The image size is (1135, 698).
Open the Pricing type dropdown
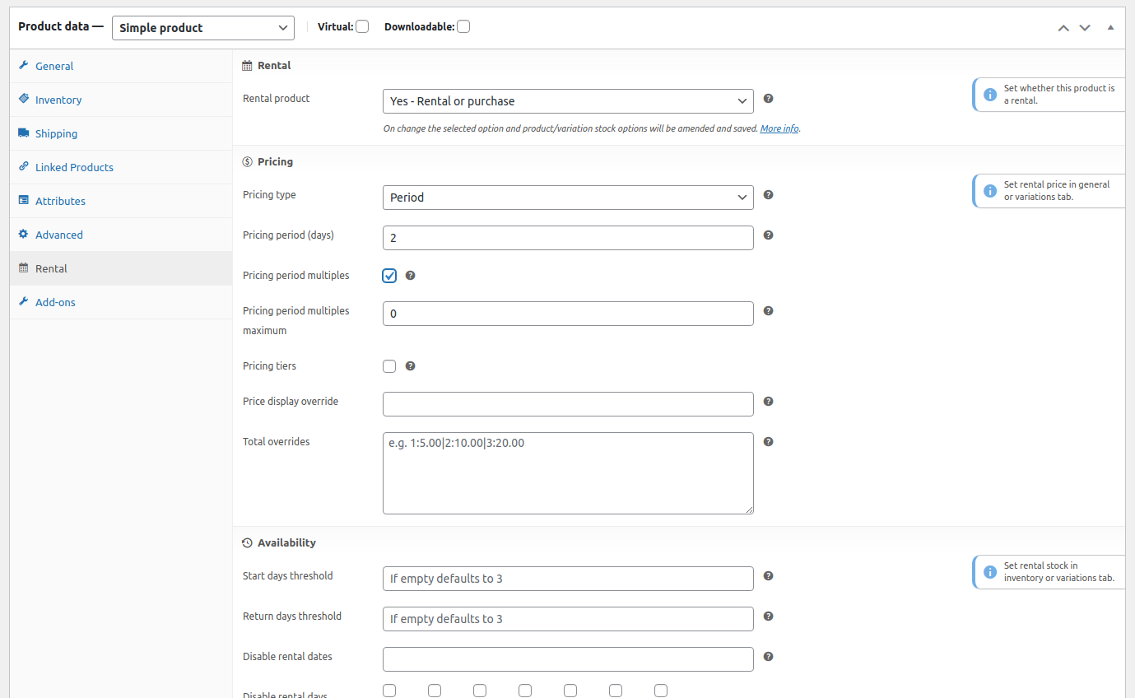pos(567,198)
